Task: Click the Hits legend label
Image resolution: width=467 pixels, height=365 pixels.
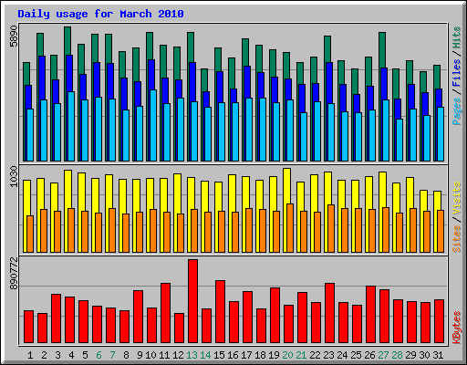Action: tap(457, 37)
